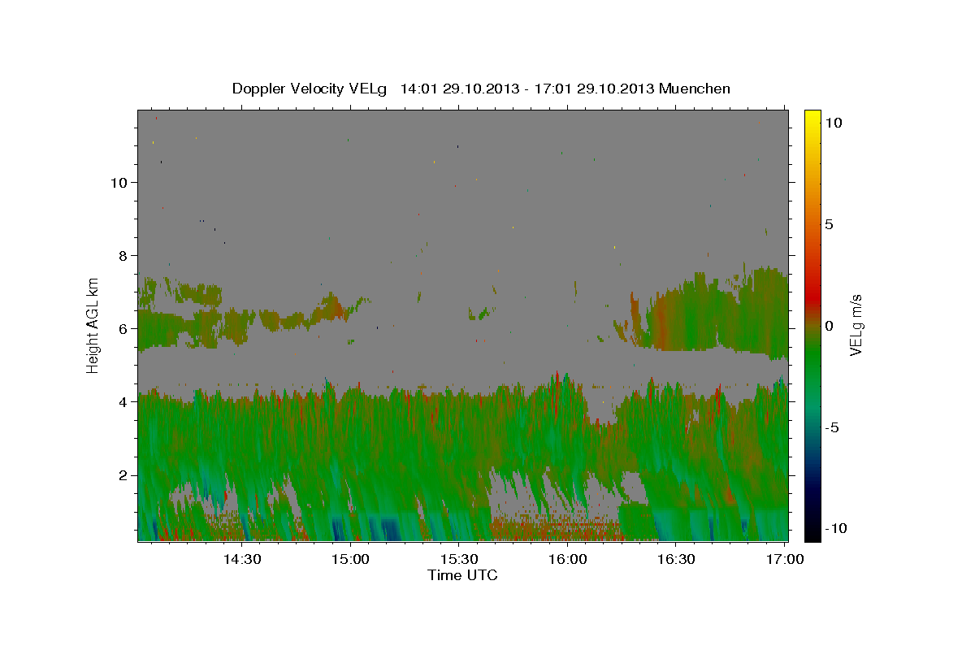Click the 'Time UTC' axis label
The width and height of the screenshot is (975, 650).
(x=462, y=575)
